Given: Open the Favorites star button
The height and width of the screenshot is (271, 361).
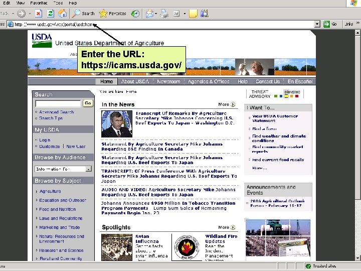Looking at the screenshot, I should point(113,14).
